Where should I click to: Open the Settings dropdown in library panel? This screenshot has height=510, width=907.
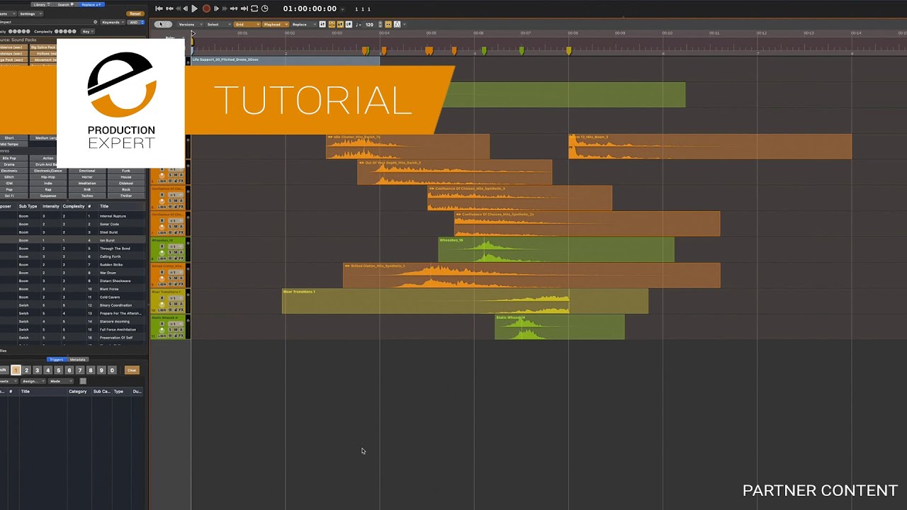[x=30, y=13]
